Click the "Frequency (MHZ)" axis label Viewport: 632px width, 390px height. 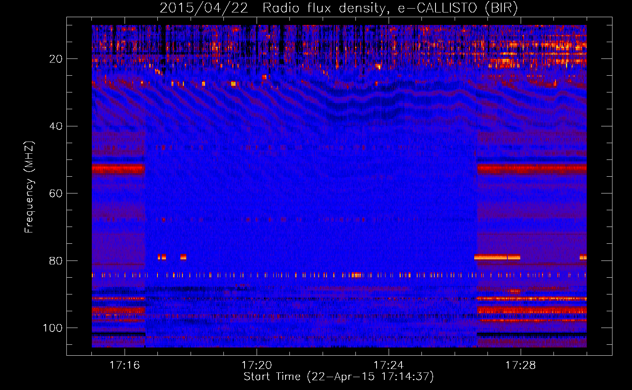pos(29,187)
